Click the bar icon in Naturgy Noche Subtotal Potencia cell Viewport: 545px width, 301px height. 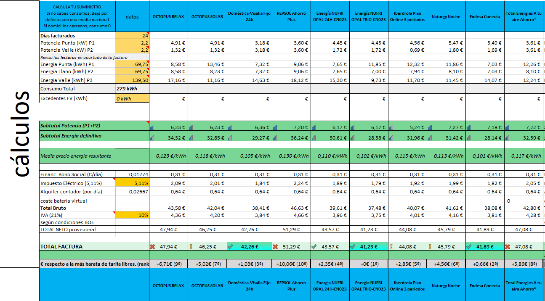coord(430,127)
